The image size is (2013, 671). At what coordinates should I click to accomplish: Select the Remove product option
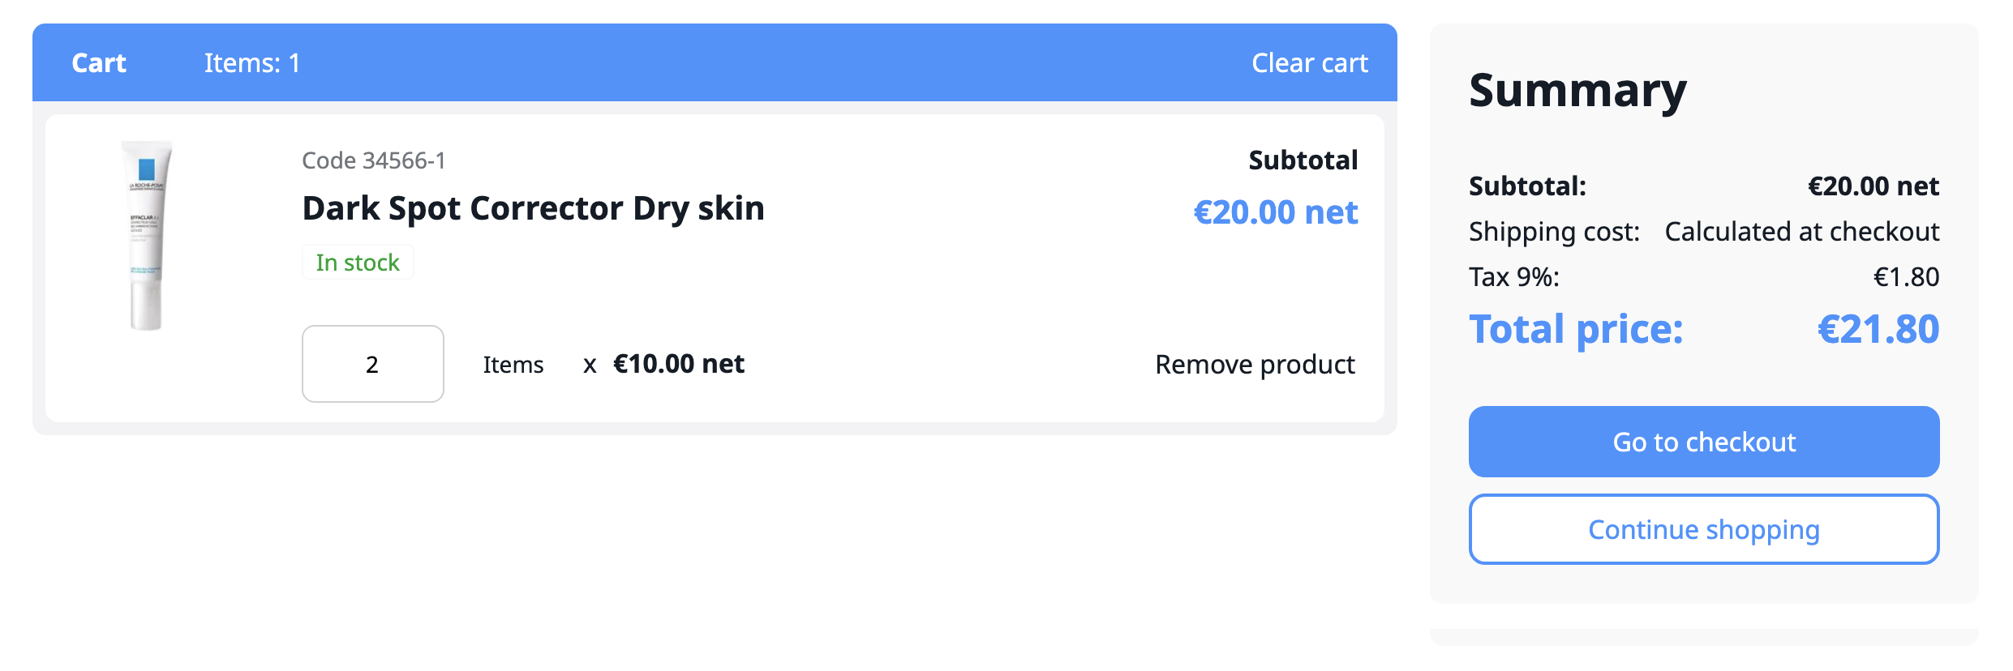[x=1254, y=365]
